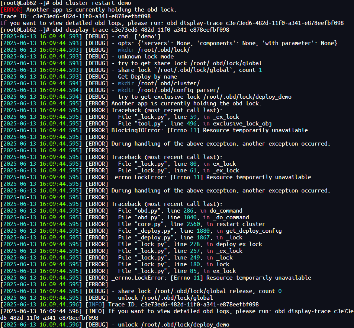
Task: Click the red [ERROR] tag on the second line
Action: [12, 10]
